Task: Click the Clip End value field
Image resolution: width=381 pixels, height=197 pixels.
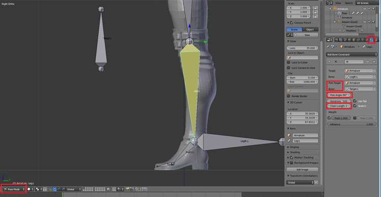Action: click(302, 82)
